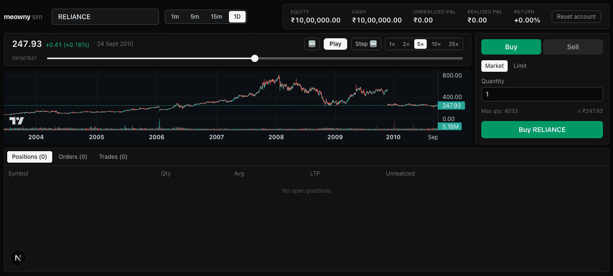Viewport: 613px width, 276px height.
Task: Click the 800.00 price axis label
Action: pyautogui.click(x=452, y=76)
